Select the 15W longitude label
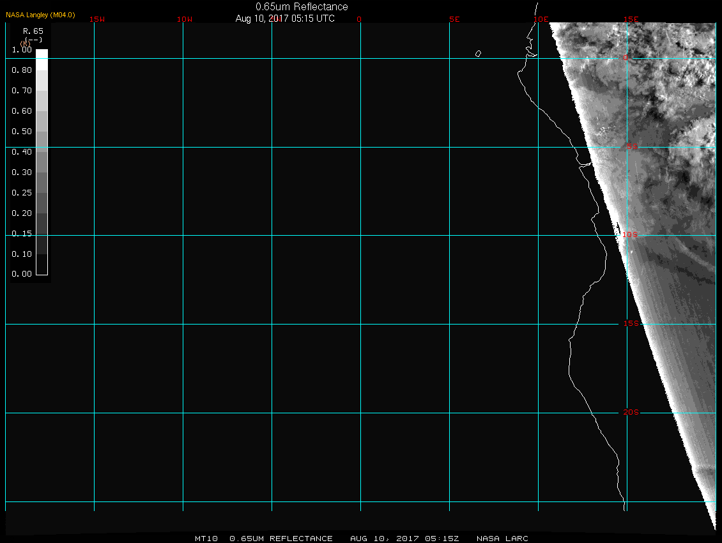The height and width of the screenshot is (543, 722). click(97, 19)
